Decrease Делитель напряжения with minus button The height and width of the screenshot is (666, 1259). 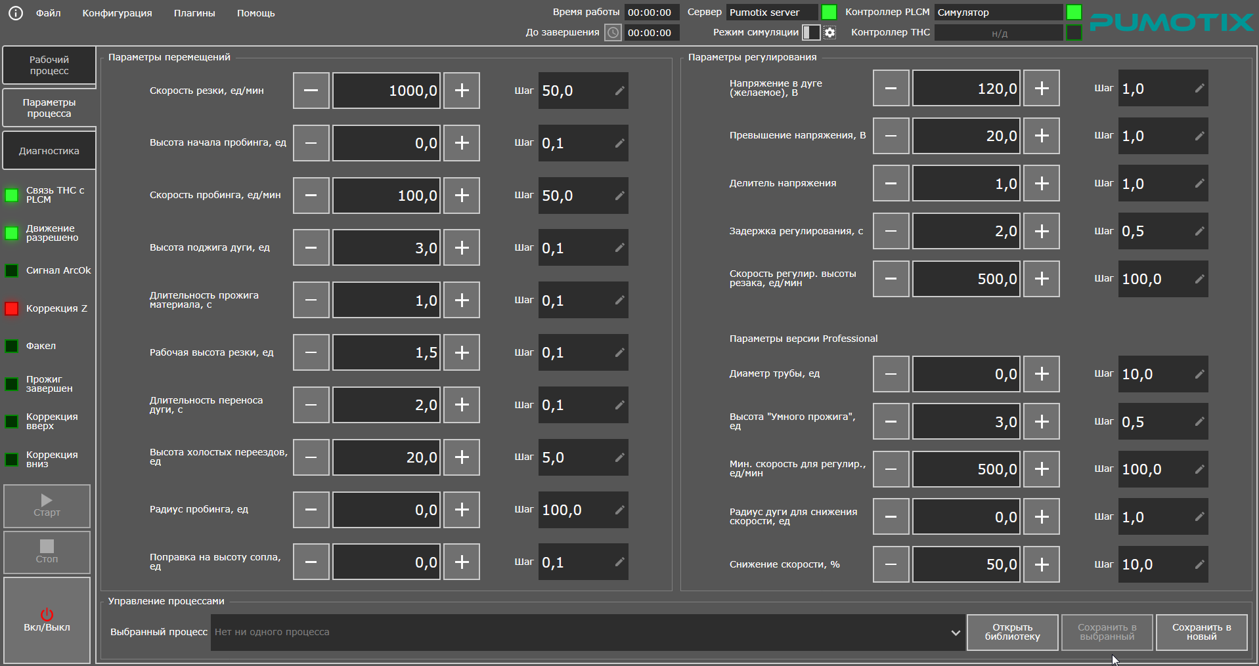click(891, 184)
